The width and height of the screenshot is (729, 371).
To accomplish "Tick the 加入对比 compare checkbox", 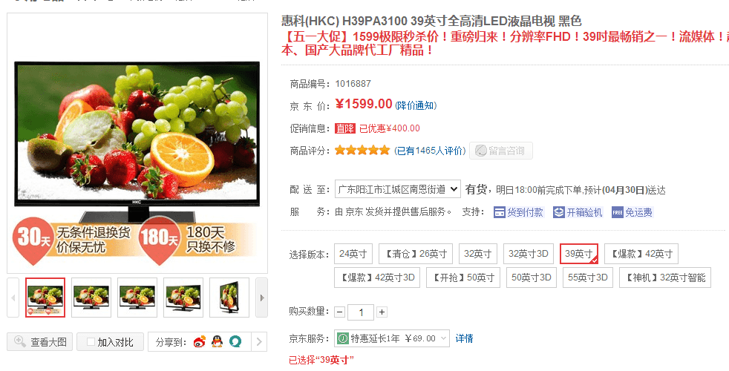I will point(91,342).
